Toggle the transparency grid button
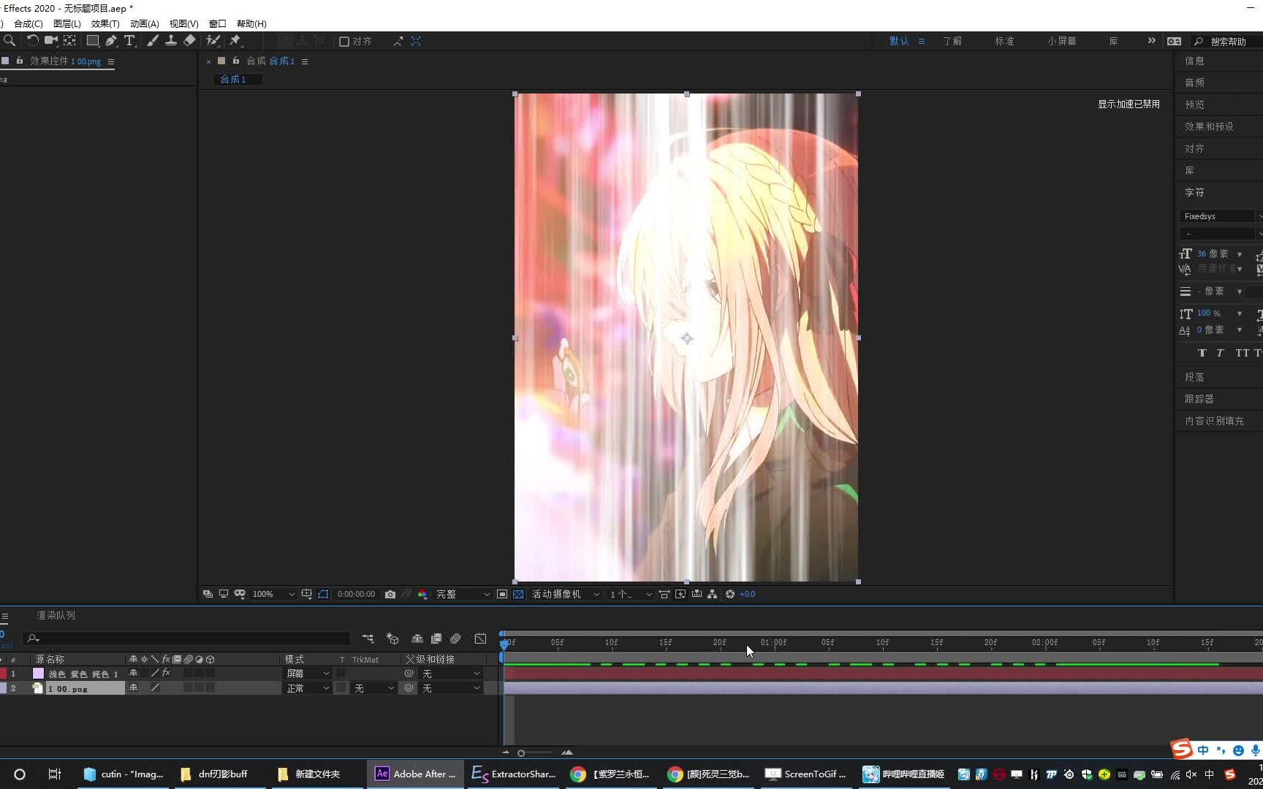 518,595
